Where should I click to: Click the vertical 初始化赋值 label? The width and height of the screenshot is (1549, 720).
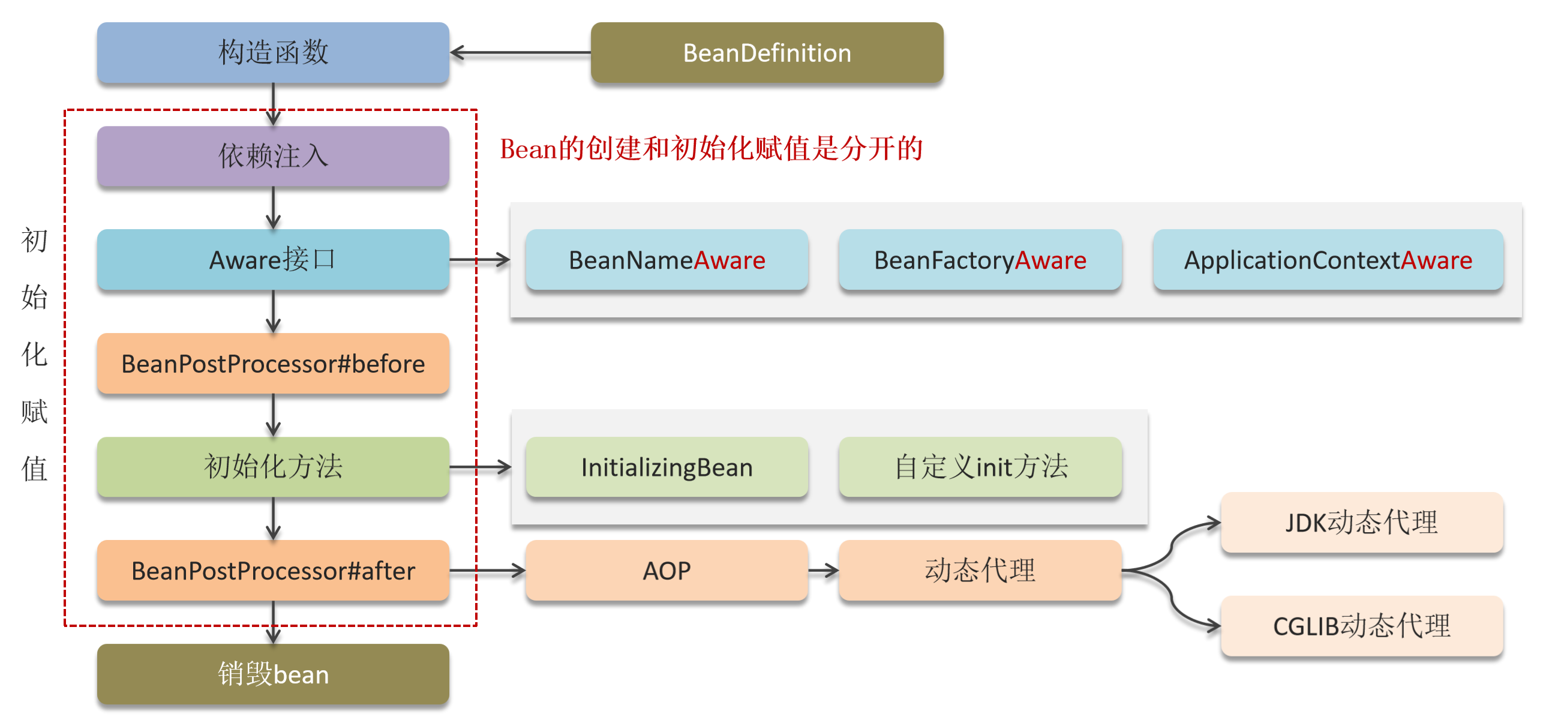click(34, 354)
